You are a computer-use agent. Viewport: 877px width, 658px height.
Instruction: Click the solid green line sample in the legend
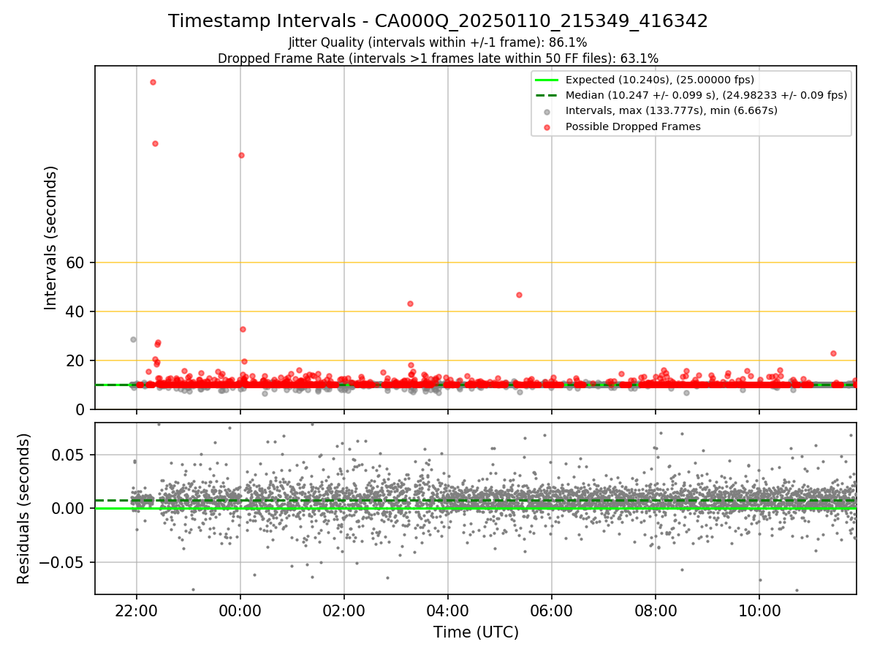tap(547, 80)
